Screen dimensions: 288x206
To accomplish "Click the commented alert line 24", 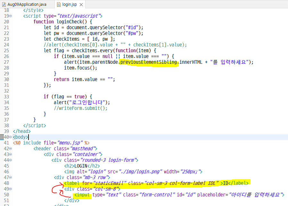I will [115, 45].
